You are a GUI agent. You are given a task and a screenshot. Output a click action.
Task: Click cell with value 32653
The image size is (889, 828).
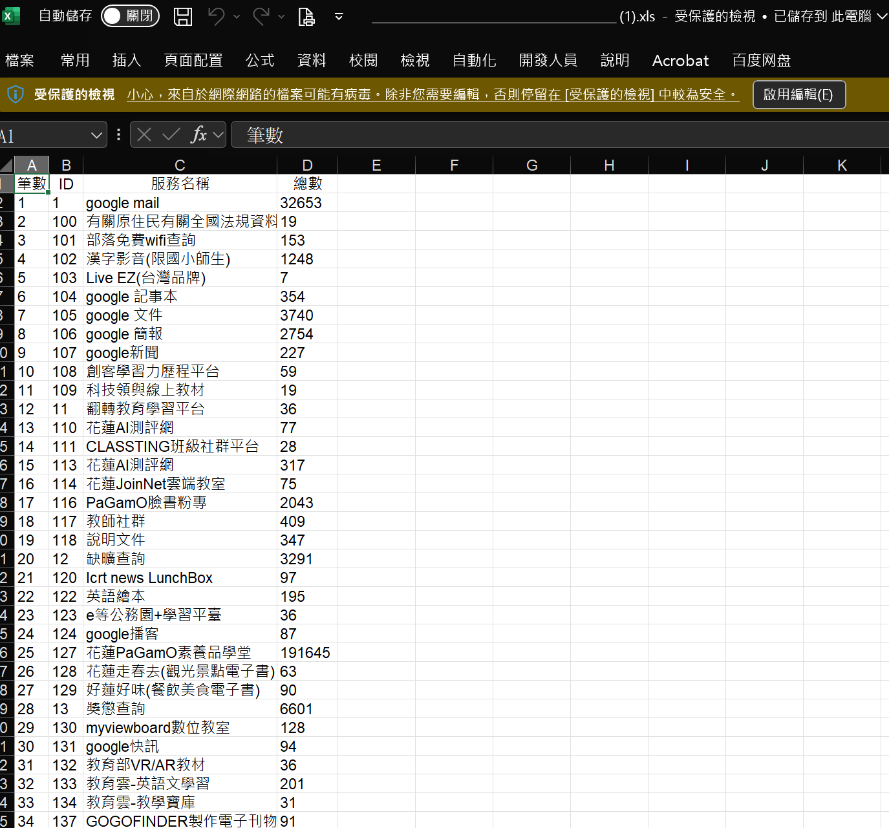(307, 203)
